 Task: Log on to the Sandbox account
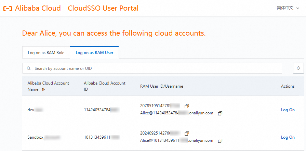[288, 137]
